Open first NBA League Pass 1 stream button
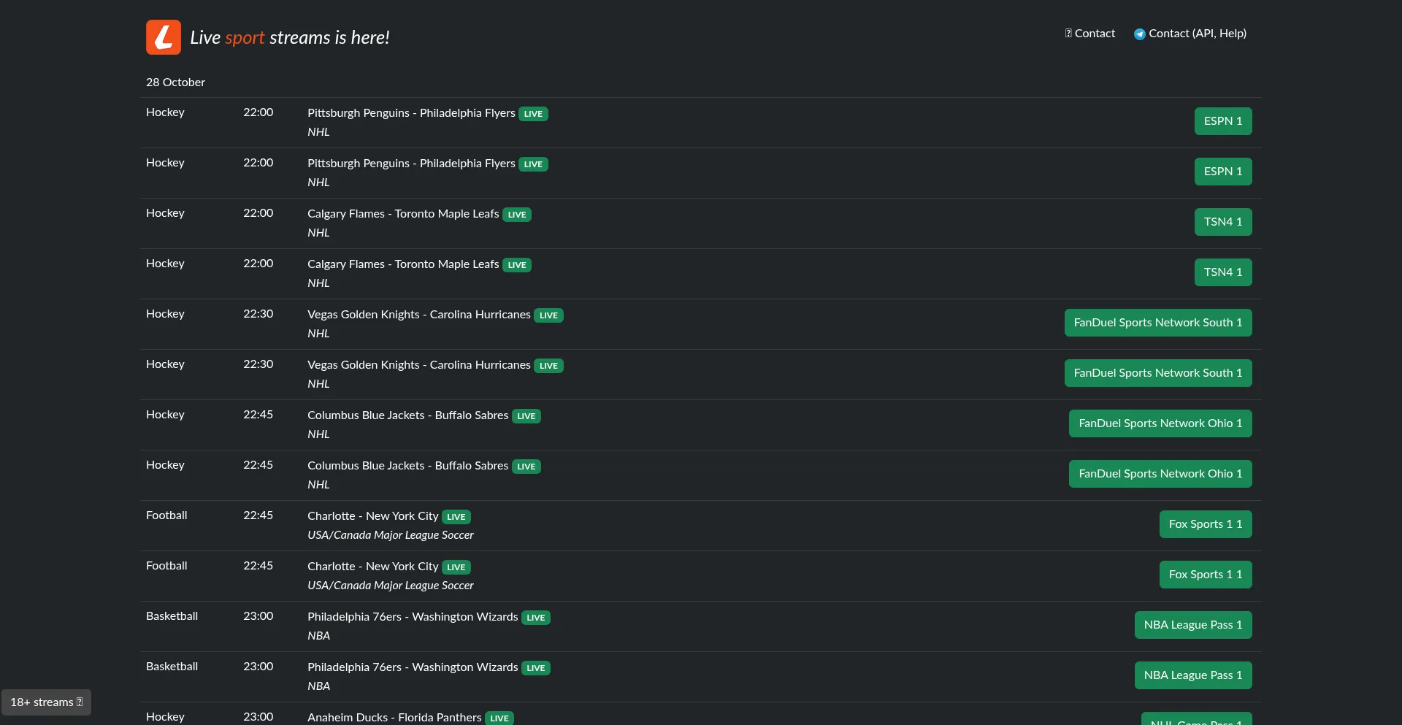The image size is (1402, 725). pyautogui.click(x=1193, y=625)
